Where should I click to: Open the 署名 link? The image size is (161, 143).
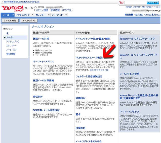pos(78,114)
